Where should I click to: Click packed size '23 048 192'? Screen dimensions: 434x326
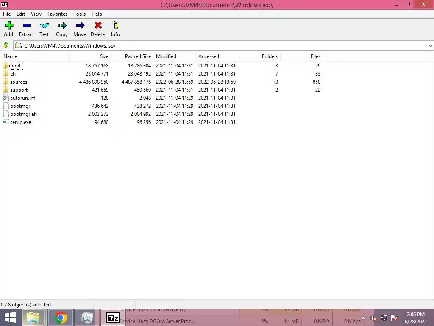[x=139, y=74]
